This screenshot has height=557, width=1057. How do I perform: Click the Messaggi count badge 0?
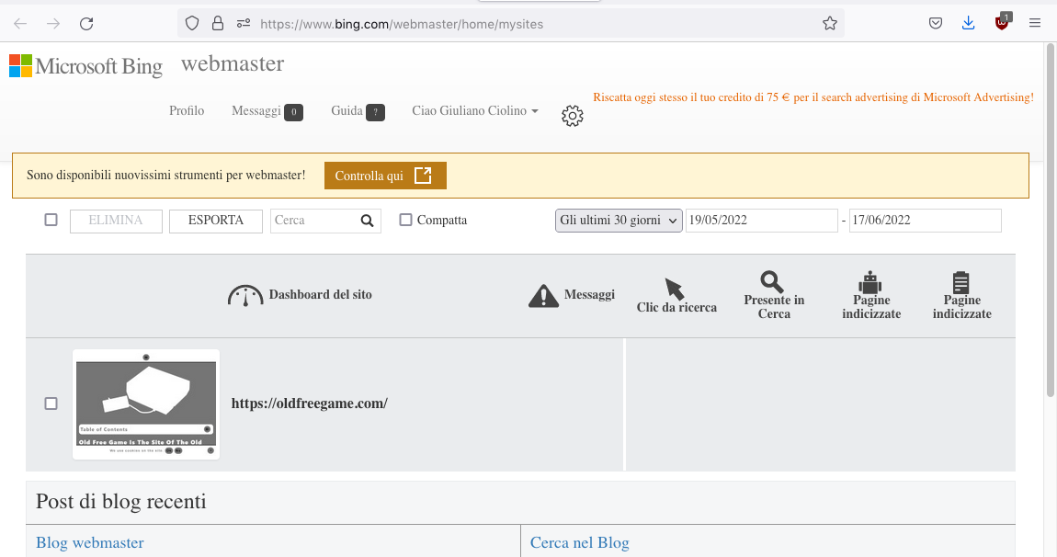294,113
